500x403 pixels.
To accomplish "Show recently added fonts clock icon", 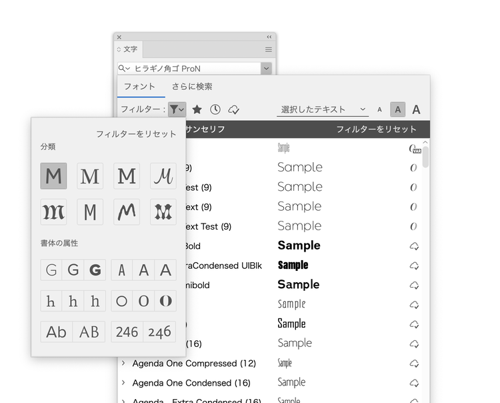I will coord(215,110).
